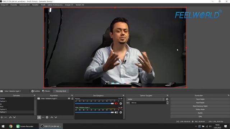Move source down in Kaynaklar panel
230x129 pixels.
coord(56,117)
